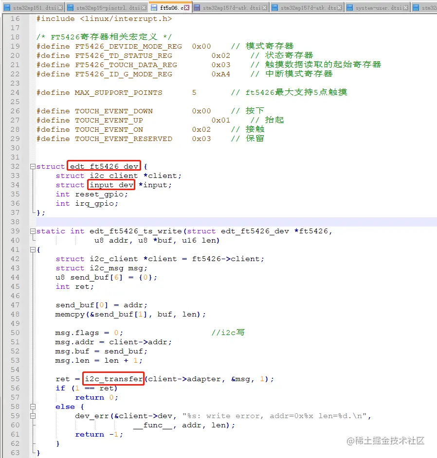Click the memcpy call on line 48
Image resolution: width=437 pixels, height=458 pixels.
click(130, 315)
